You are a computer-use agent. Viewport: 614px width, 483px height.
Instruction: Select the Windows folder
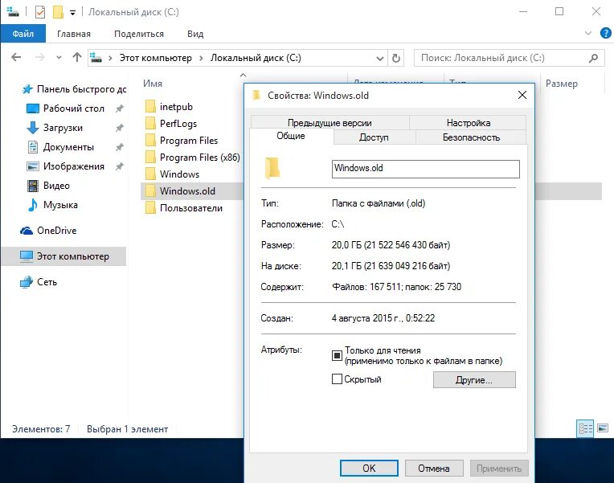(172, 174)
